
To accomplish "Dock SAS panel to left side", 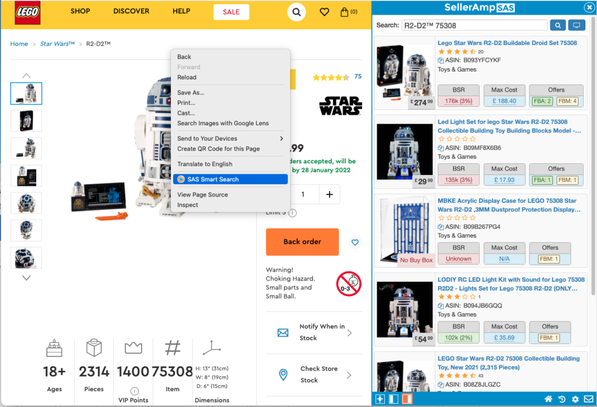I will coord(394,399).
